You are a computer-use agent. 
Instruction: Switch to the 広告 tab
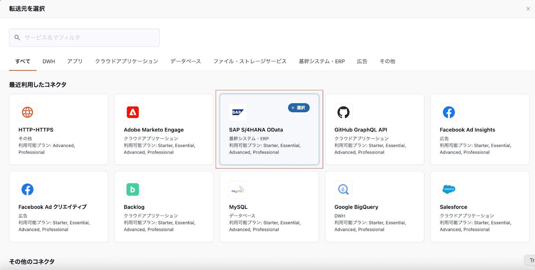tap(362, 61)
